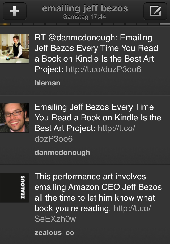Click the 'Amazon CEO Jeff Bezos' tweet line
The width and height of the screenshot is (170, 244).
click(98, 187)
